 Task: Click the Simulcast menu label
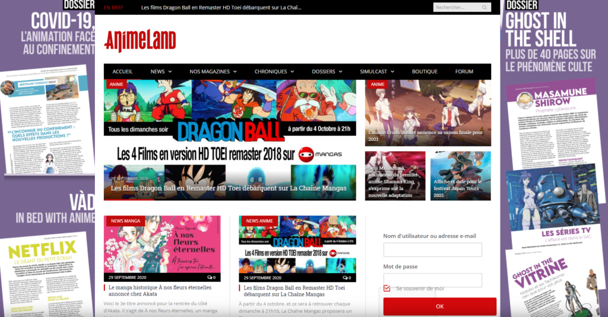(373, 72)
